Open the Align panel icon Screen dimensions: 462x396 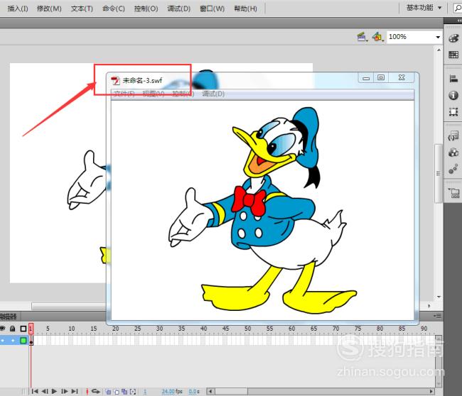pos(453,79)
